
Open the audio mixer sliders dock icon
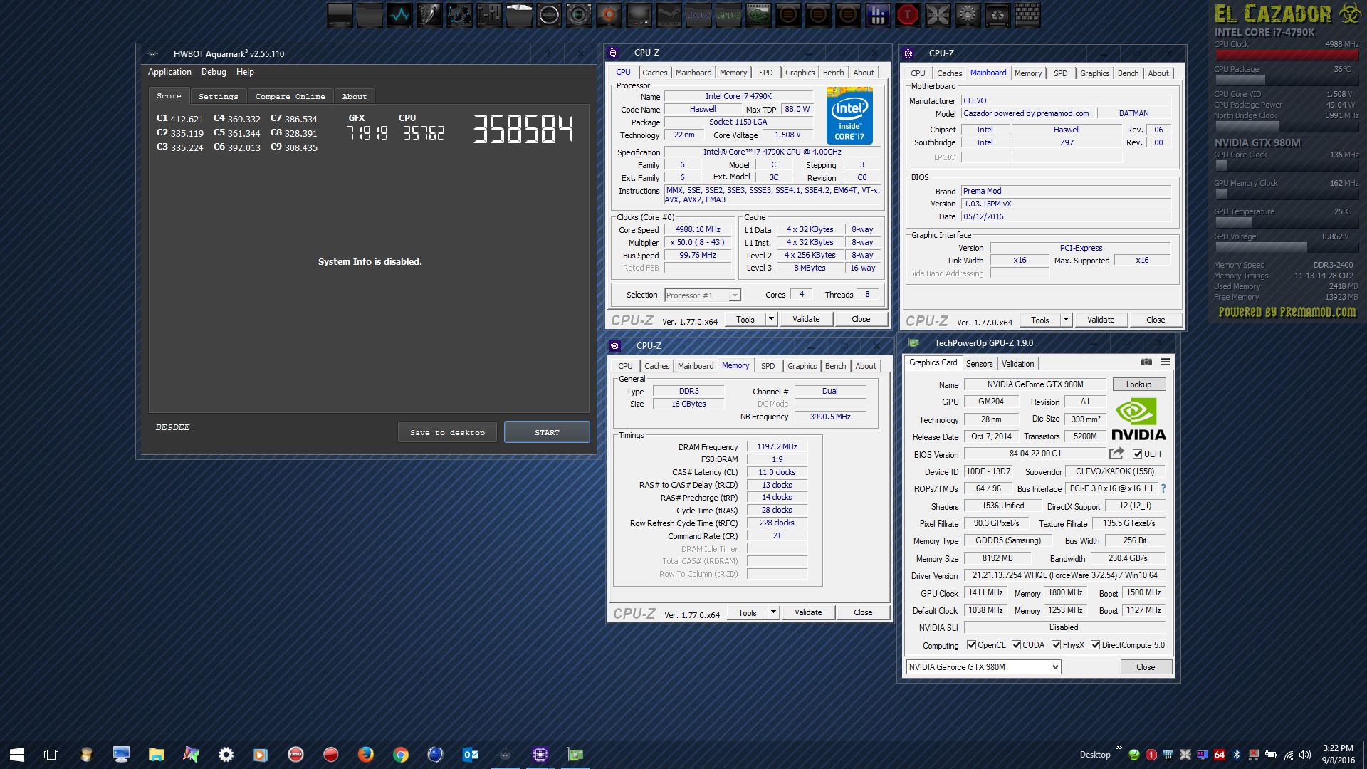489,15
